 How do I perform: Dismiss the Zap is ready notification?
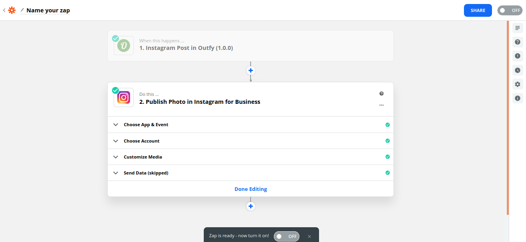point(309,236)
